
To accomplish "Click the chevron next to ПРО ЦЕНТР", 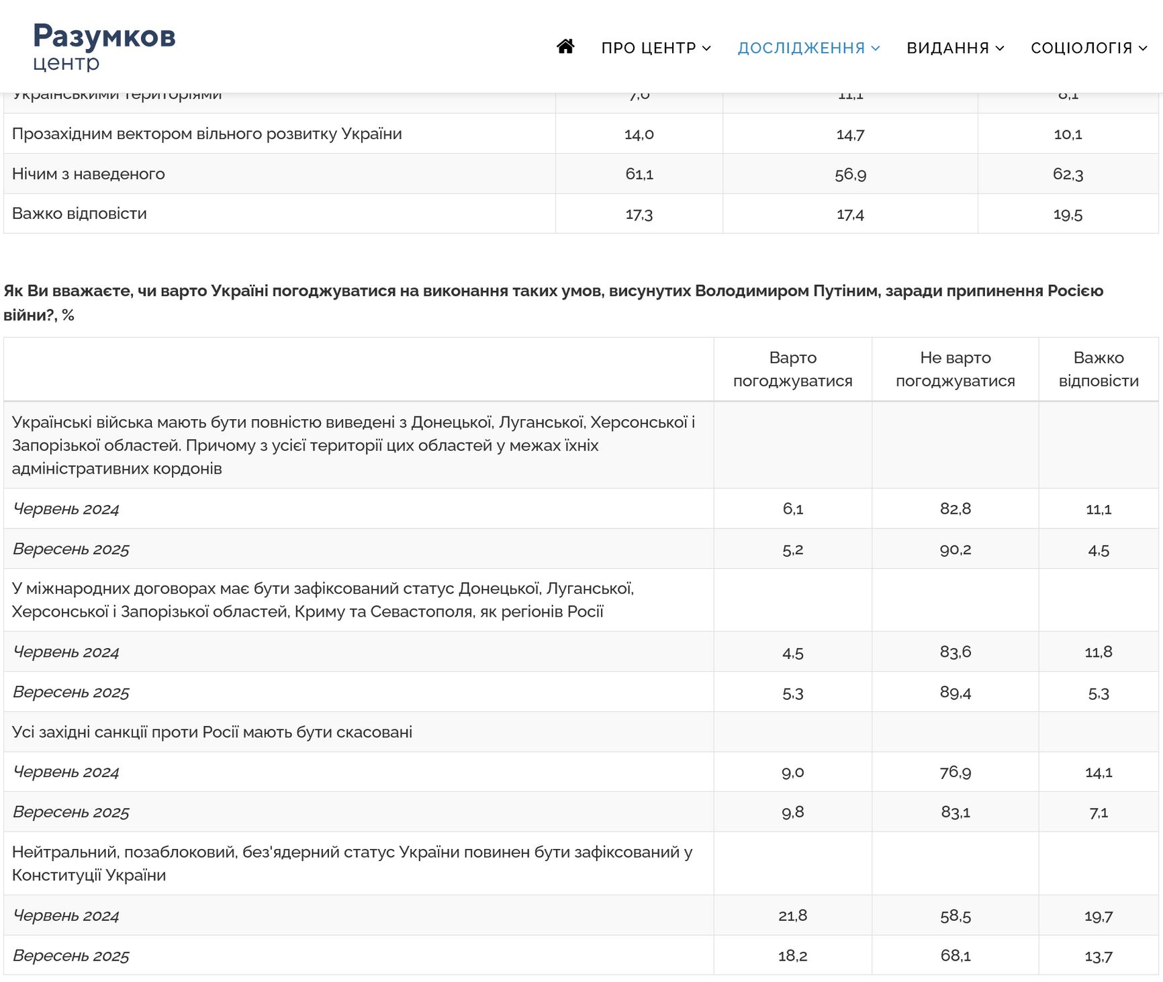I will pyautogui.click(x=706, y=48).
